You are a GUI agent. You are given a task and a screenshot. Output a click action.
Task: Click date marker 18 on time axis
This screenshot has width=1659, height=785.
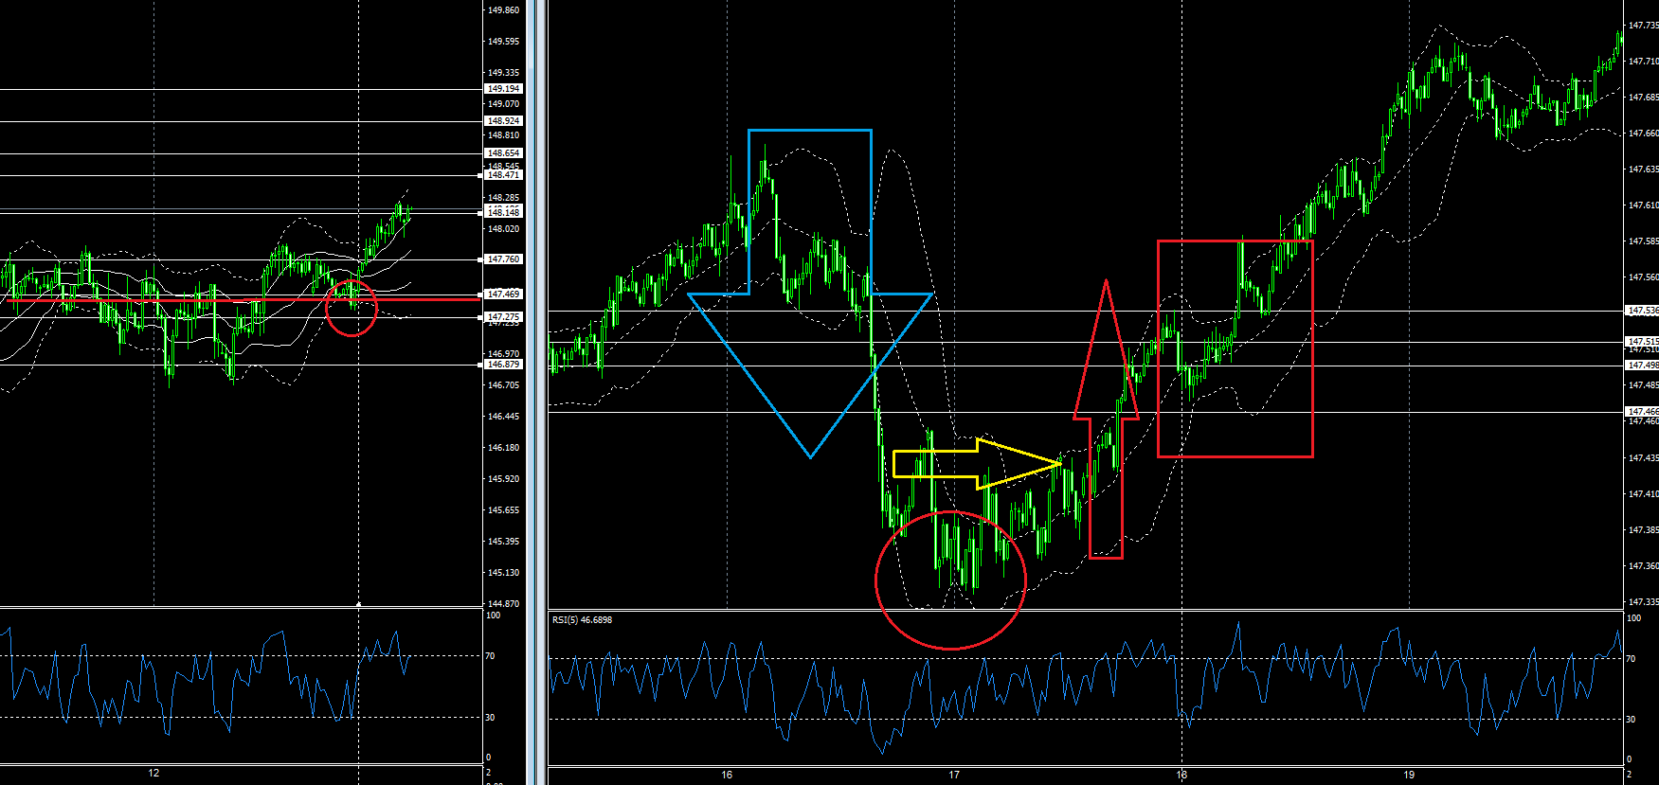(1181, 775)
